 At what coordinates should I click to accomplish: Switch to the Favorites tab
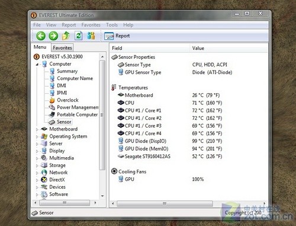[x=62, y=47]
